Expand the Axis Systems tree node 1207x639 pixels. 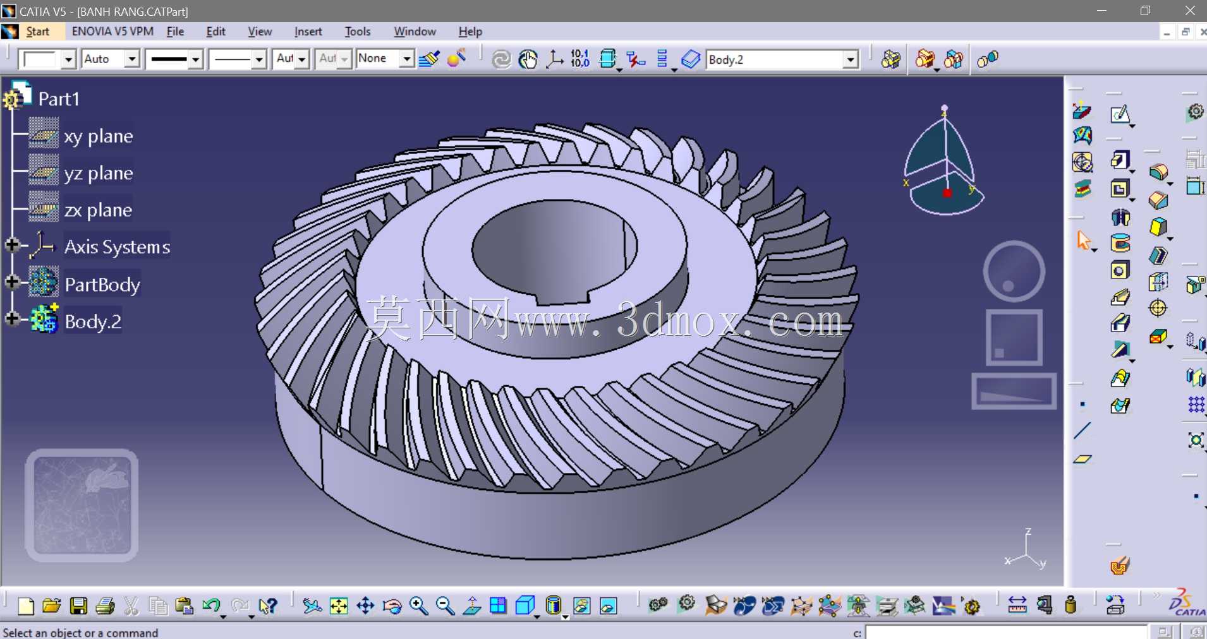(12, 245)
